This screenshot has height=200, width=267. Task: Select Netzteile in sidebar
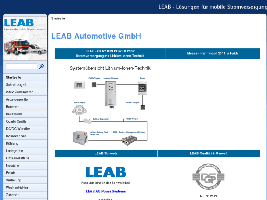25,165
